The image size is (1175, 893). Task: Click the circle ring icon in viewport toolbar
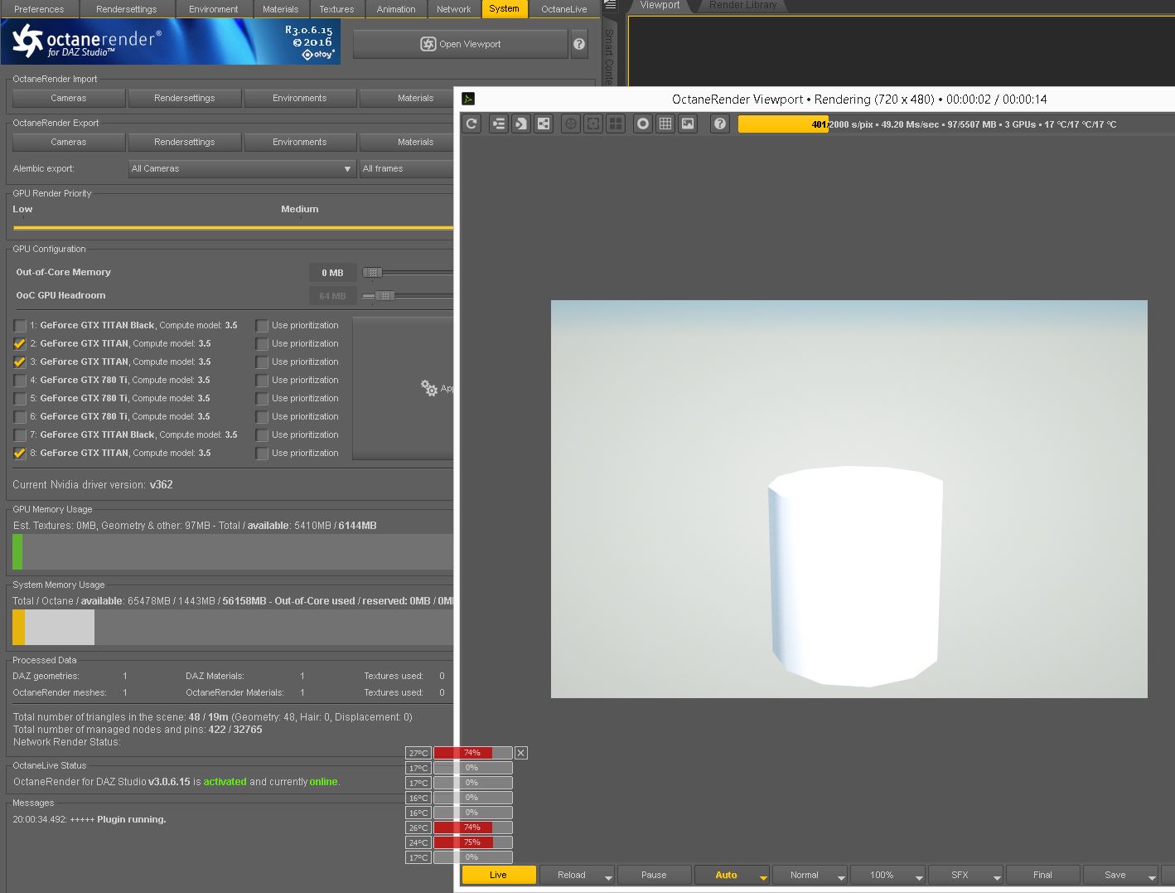pyautogui.click(x=642, y=124)
